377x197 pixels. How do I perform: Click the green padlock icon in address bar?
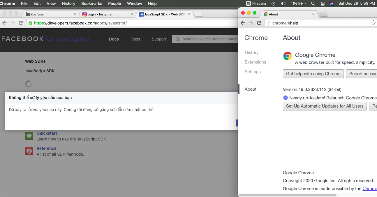tap(30, 23)
